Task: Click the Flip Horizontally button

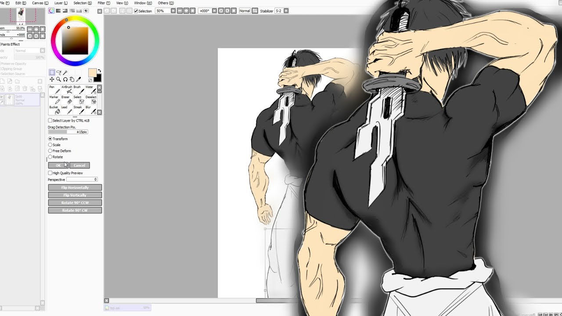Action: [75, 187]
